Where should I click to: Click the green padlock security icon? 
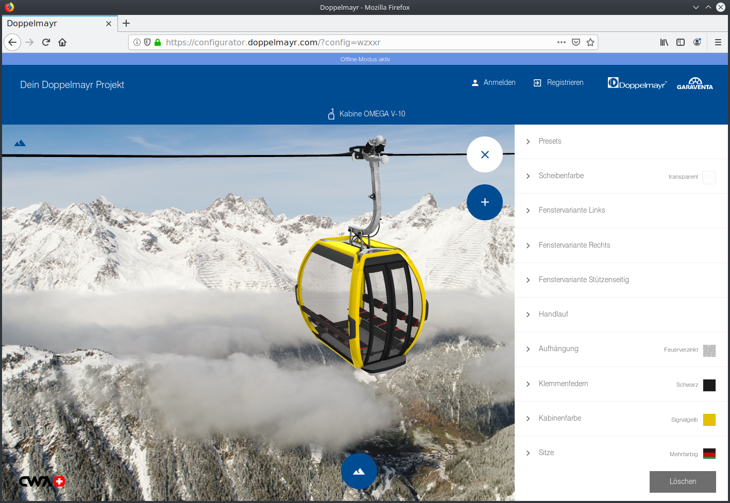click(x=158, y=42)
